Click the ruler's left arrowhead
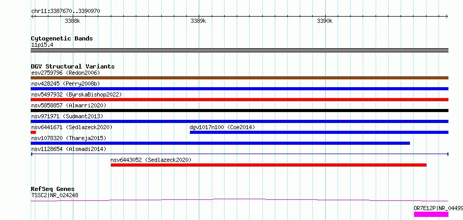The height and width of the screenshot is (220, 463). tap(33, 16)
